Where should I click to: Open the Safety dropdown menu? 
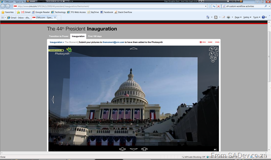[x=247, y=17]
